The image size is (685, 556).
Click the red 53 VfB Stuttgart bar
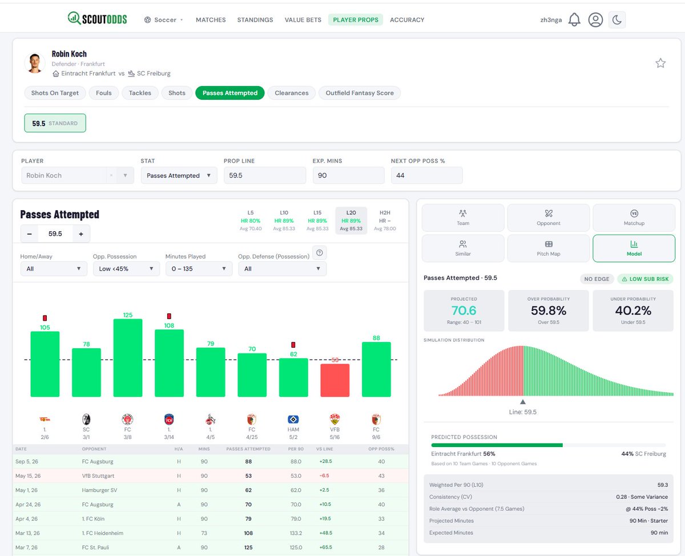coord(335,380)
